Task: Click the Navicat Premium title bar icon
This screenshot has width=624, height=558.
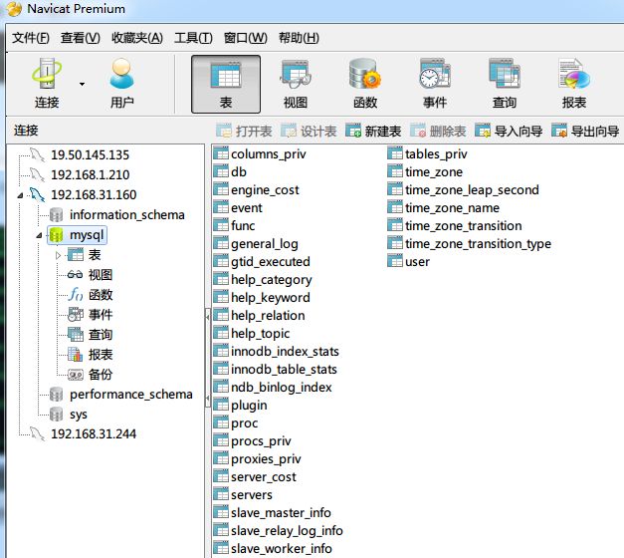Action: click(x=14, y=9)
